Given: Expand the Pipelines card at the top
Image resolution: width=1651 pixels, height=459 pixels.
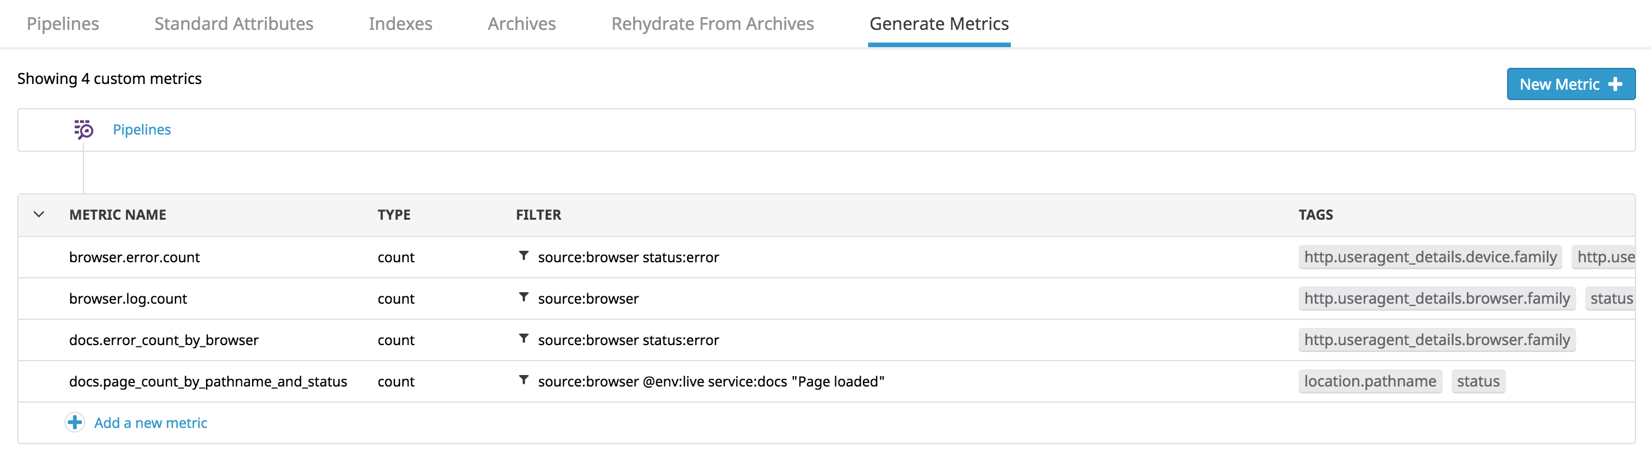Looking at the screenshot, I should (x=142, y=129).
